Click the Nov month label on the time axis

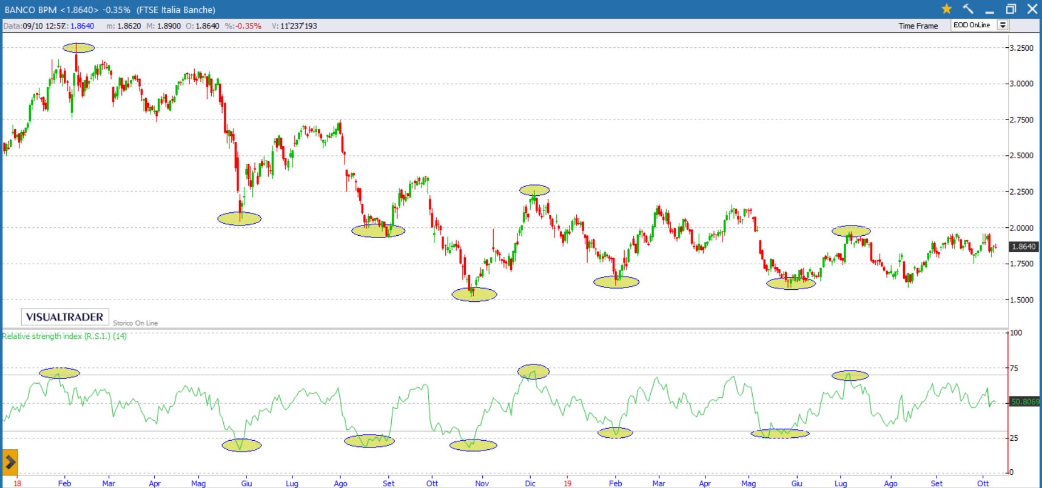pos(482,483)
